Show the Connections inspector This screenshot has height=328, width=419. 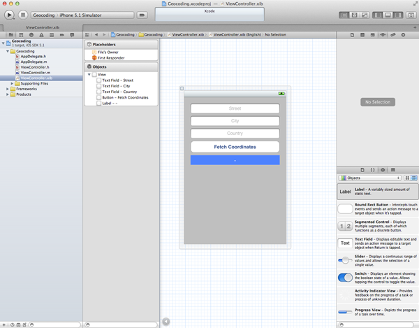[403, 35]
